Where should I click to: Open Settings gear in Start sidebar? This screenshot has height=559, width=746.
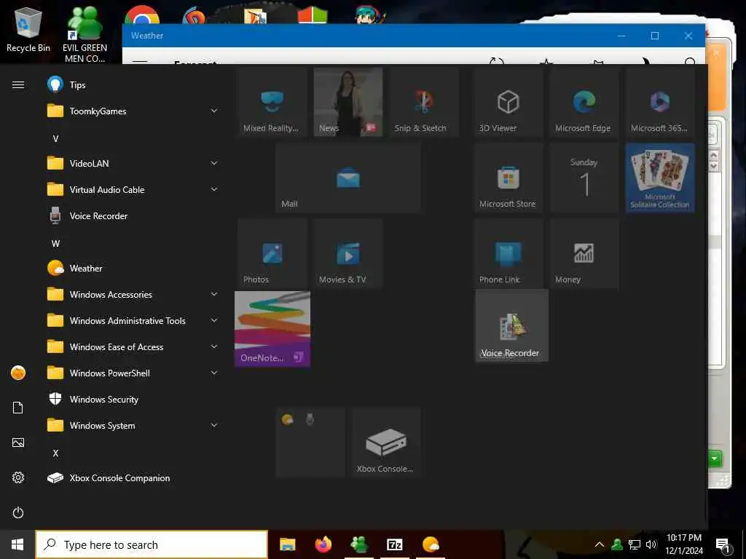[18, 477]
